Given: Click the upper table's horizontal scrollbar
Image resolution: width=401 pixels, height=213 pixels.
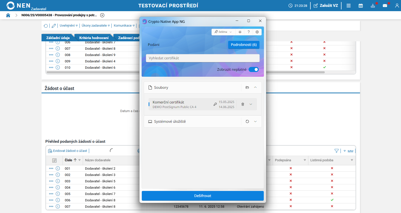Looking at the screenshot, I should [186, 72].
